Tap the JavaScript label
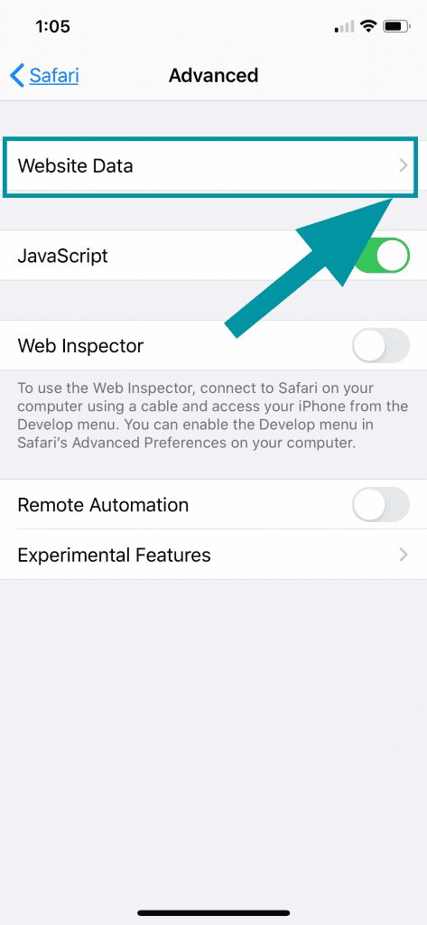Screen dimensions: 427x925 pos(62,256)
